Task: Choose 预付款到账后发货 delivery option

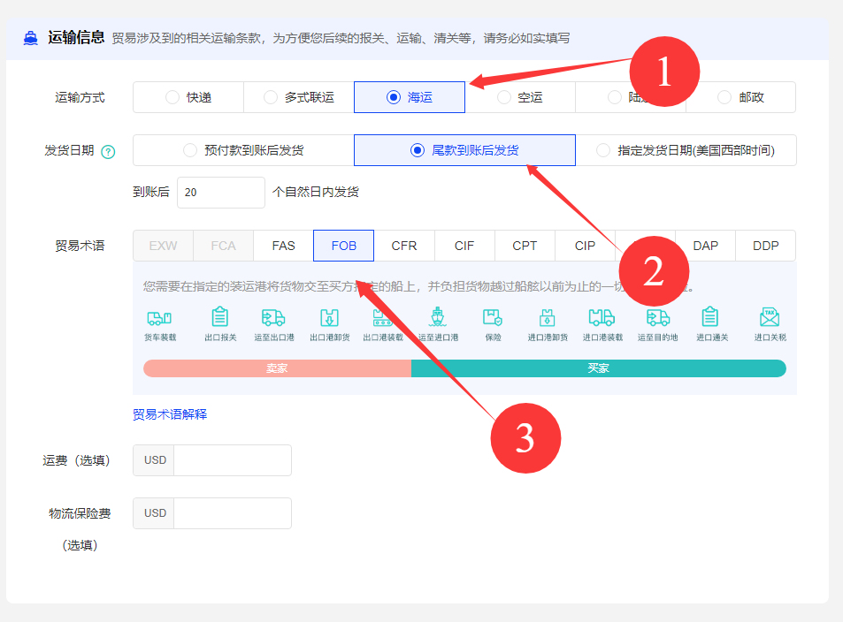Action: pos(243,150)
